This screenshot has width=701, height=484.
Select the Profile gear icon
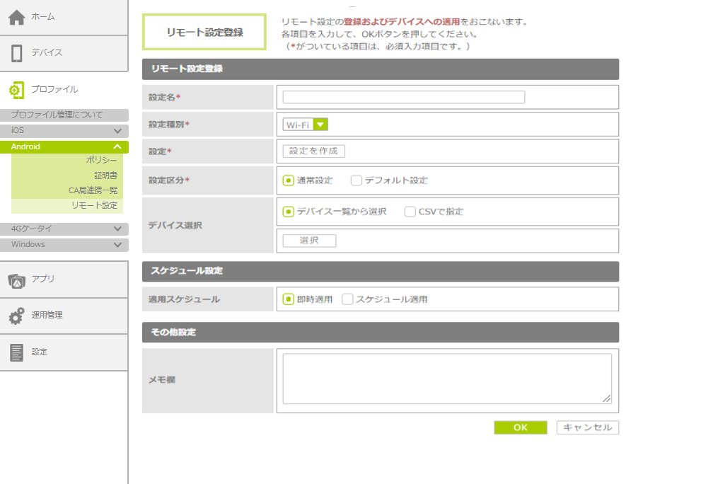(x=16, y=90)
